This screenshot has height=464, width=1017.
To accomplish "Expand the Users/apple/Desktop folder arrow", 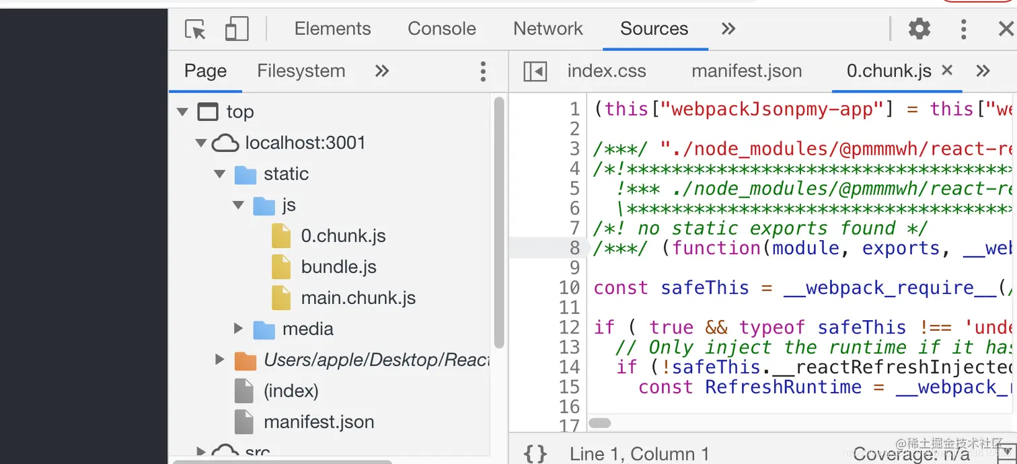I will 219,359.
